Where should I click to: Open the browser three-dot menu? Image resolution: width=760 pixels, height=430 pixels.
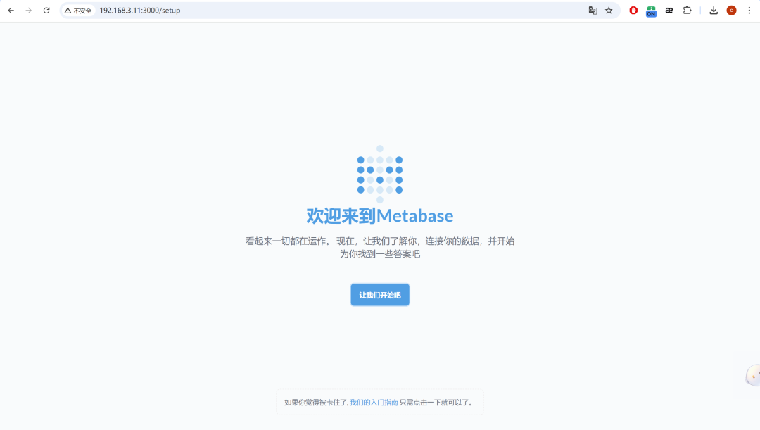pos(749,10)
